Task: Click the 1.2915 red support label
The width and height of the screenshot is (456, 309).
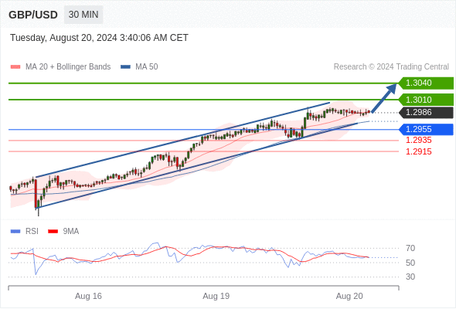Action: tap(418, 151)
